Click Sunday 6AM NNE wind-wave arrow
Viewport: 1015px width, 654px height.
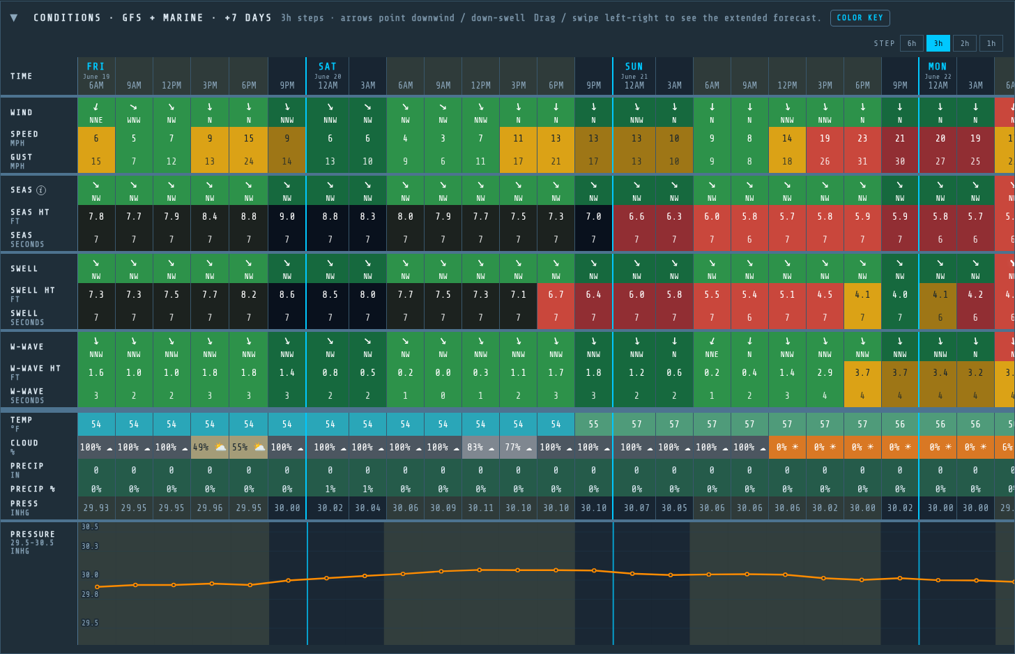pos(712,341)
